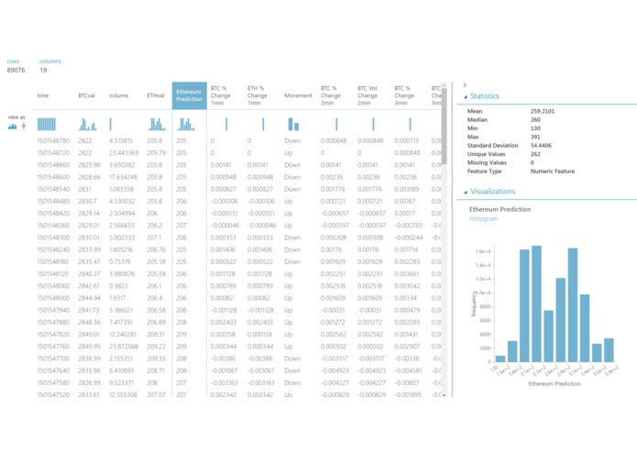Viewport: 637px width, 453px height.
Task: Collapse the right statistics pane arrow
Action: click(465, 85)
